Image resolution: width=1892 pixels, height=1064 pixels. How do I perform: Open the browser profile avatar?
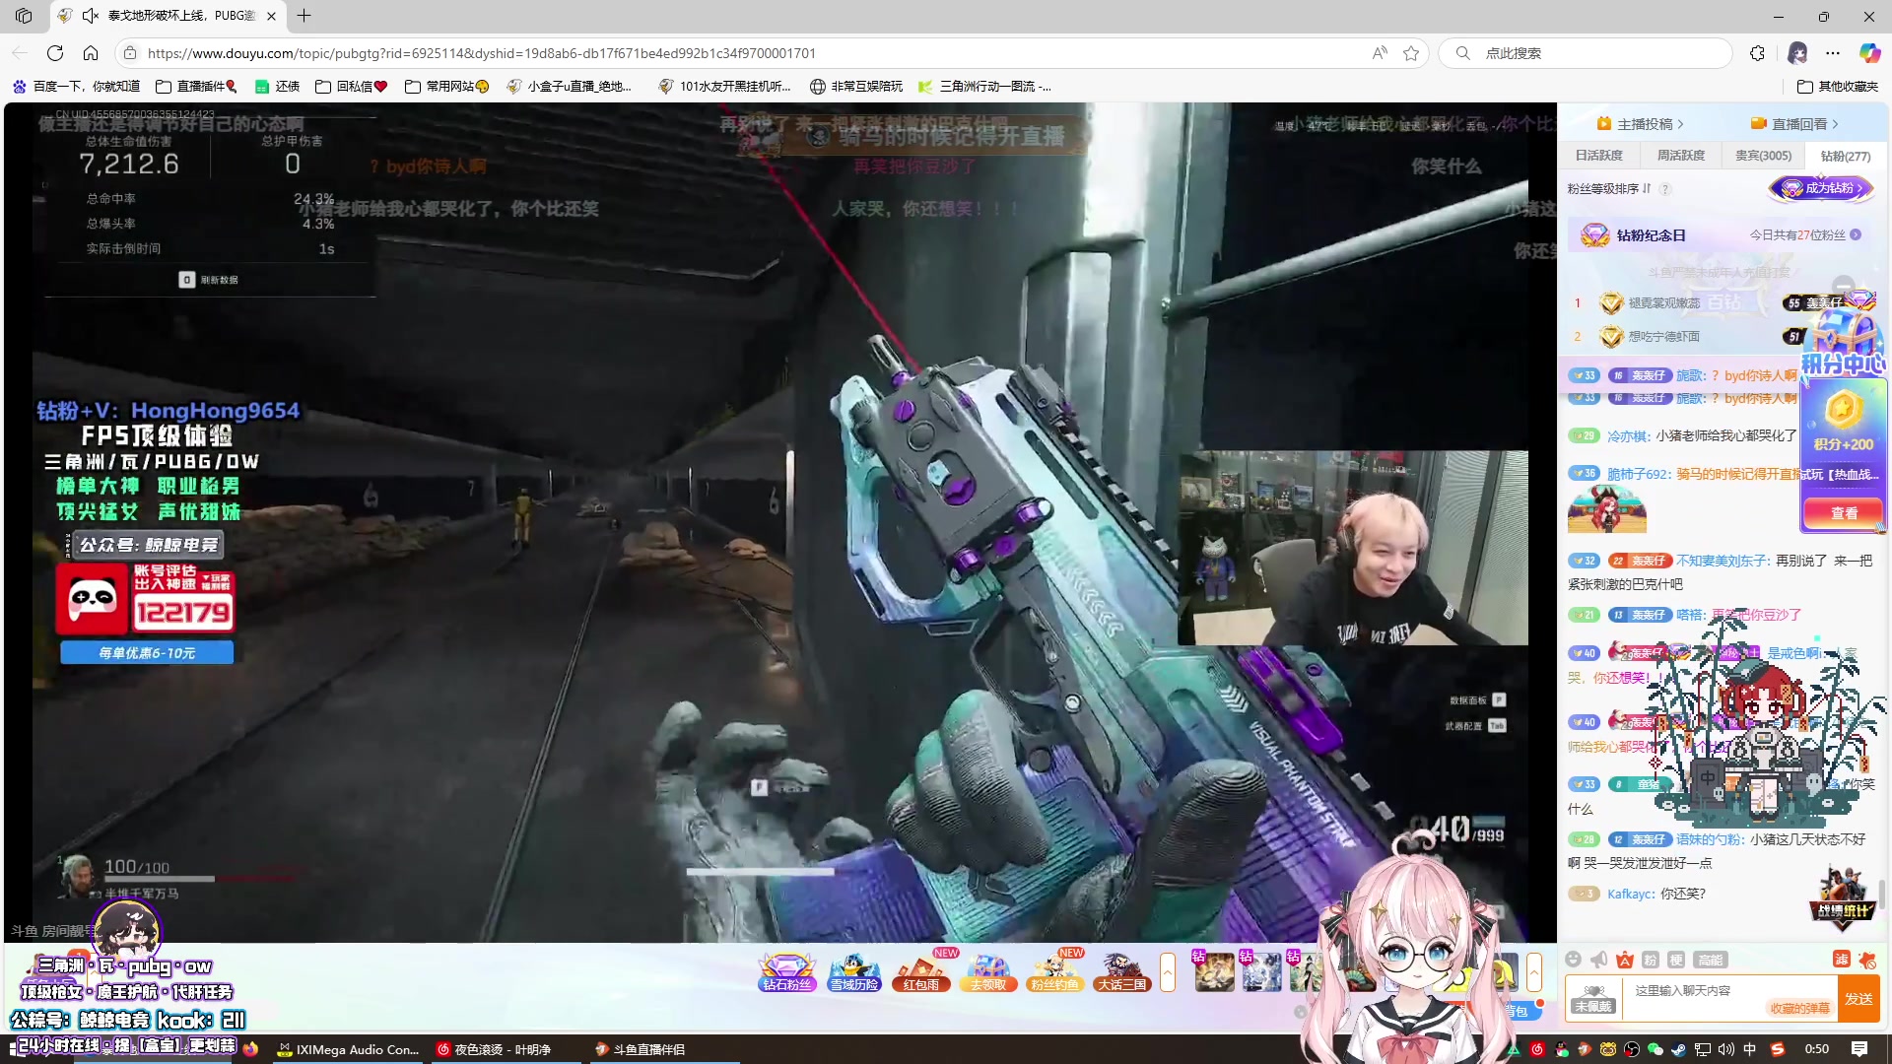point(1797,53)
